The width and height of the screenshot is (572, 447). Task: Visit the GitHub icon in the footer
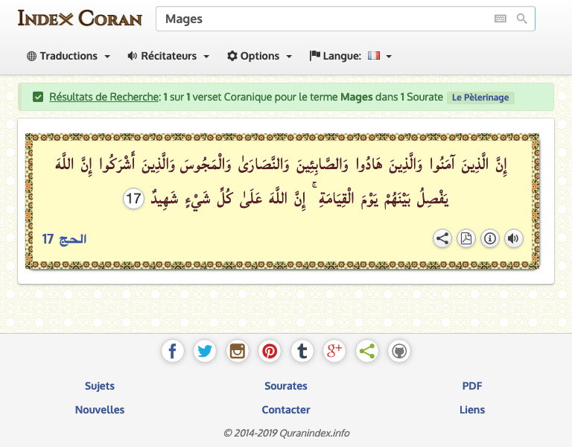[x=399, y=351]
